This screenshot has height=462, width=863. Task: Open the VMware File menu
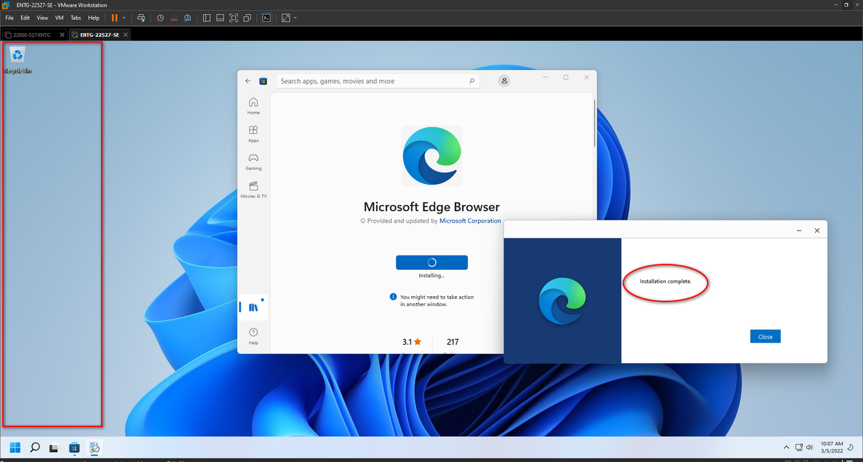(x=9, y=18)
